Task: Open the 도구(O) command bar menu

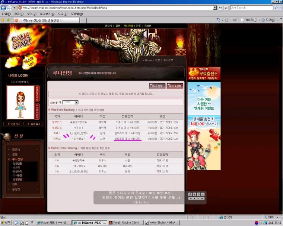Action: click(270, 20)
